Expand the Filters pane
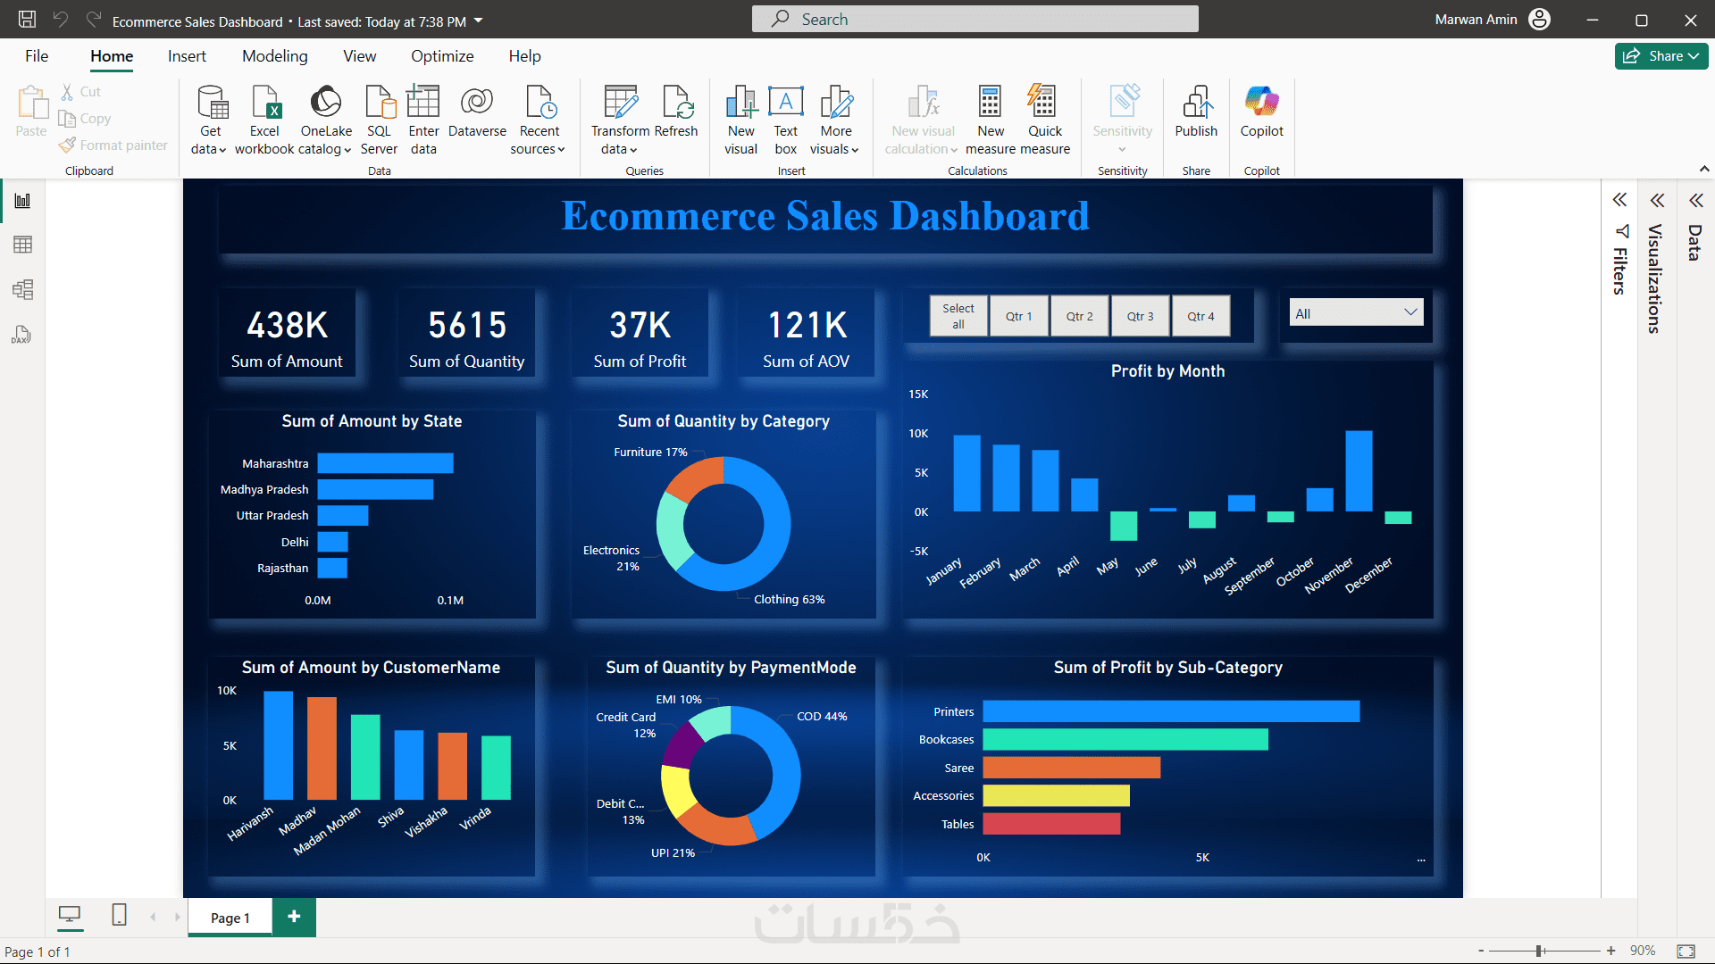Image resolution: width=1715 pixels, height=964 pixels. [1619, 200]
